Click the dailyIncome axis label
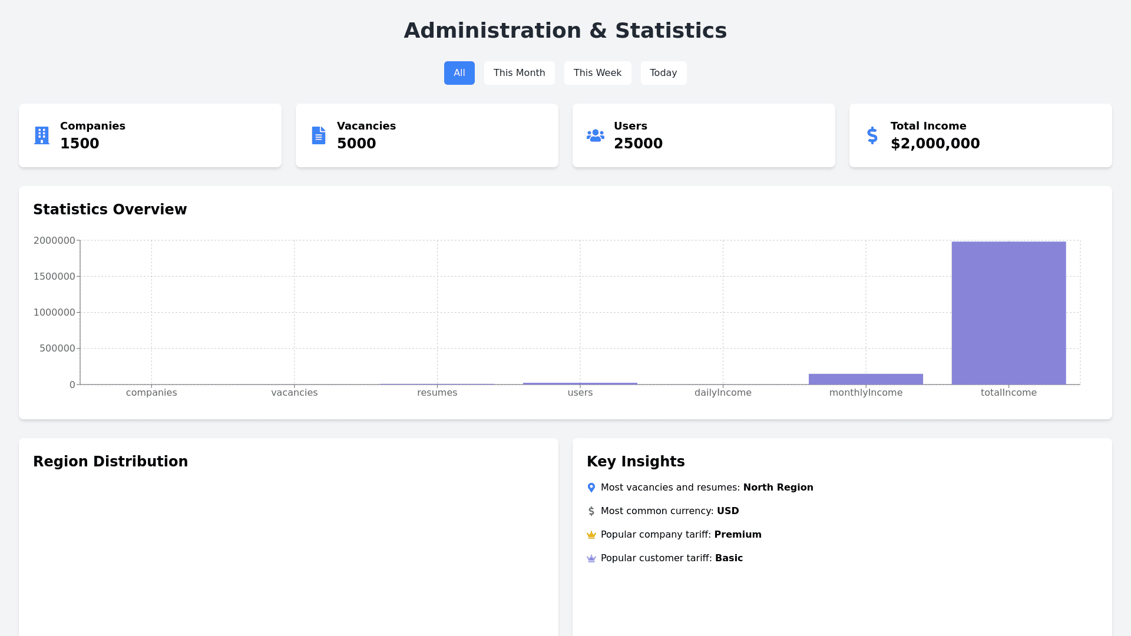 pos(723,393)
